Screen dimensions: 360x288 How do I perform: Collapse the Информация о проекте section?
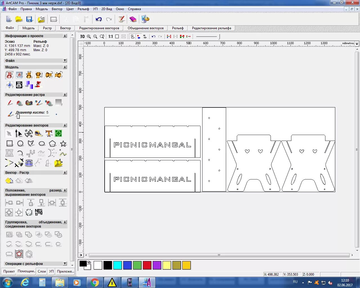(x=65, y=36)
